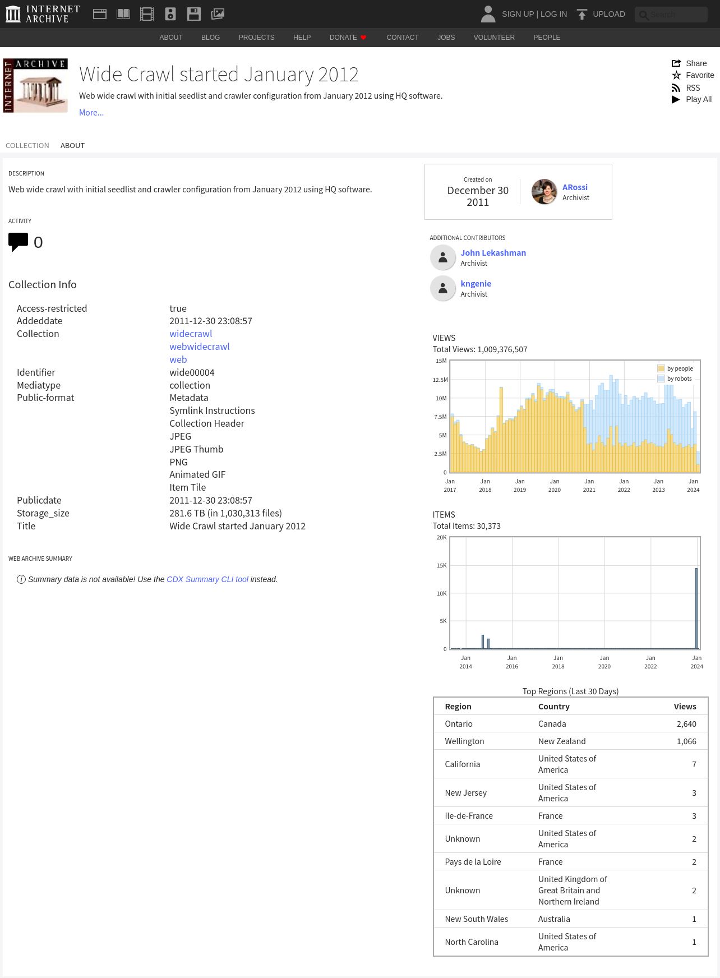
Task: Click the Views column header
Action: click(685, 707)
